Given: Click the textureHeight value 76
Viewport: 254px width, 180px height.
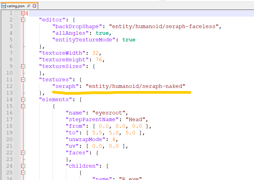Looking at the screenshot, I should 99,60.
